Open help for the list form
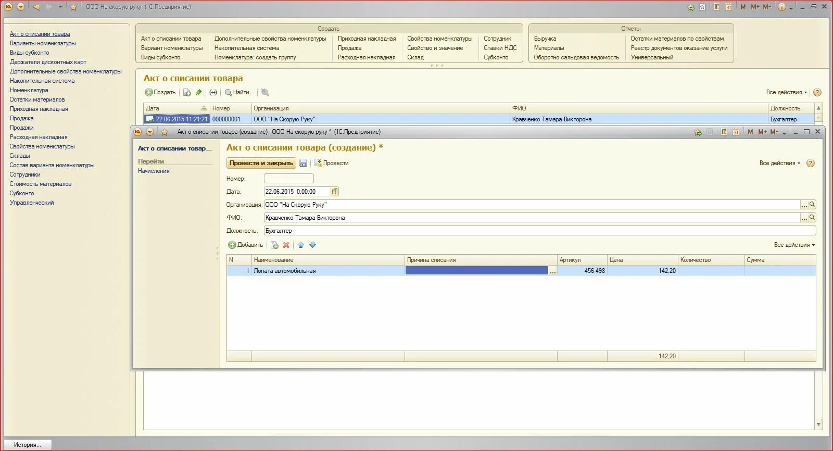The width and height of the screenshot is (833, 451). (817, 92)
